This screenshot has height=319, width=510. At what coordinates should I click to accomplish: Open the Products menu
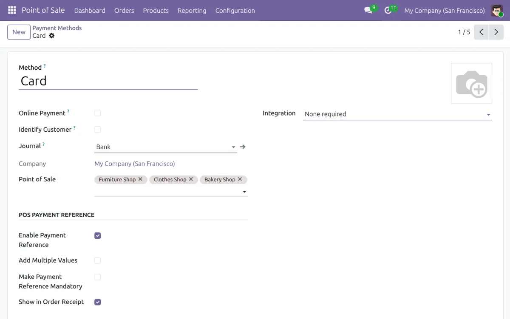click(x=156, y=10)
